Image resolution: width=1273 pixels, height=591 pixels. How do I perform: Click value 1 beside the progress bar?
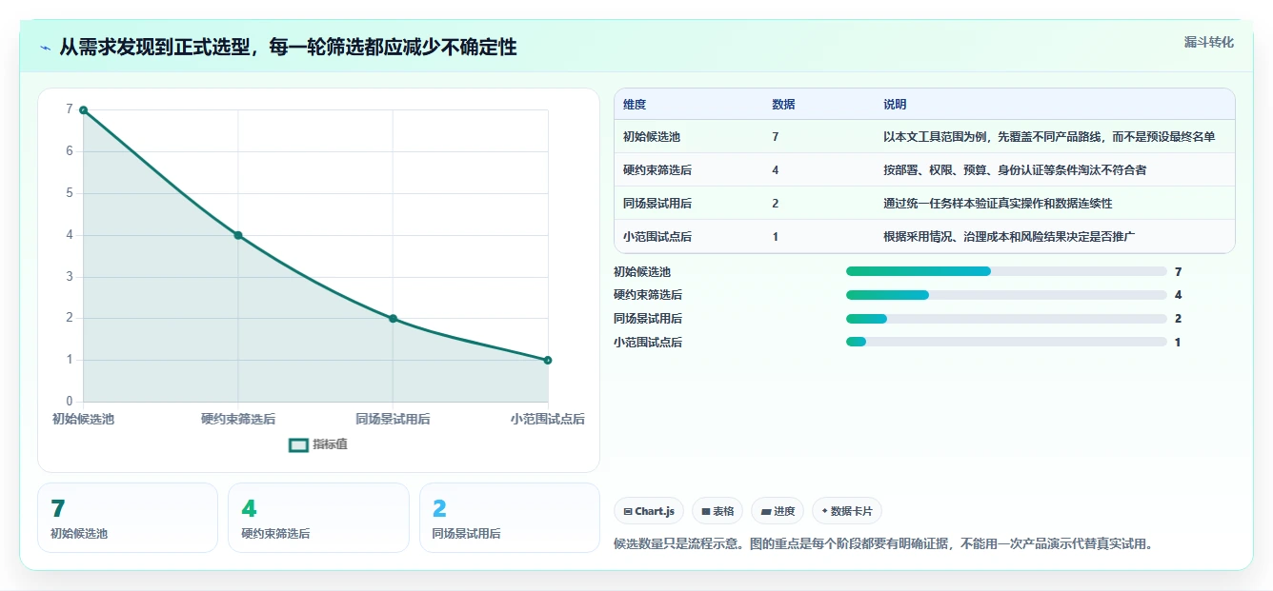pyautogui.click(x=1179, y=342)
